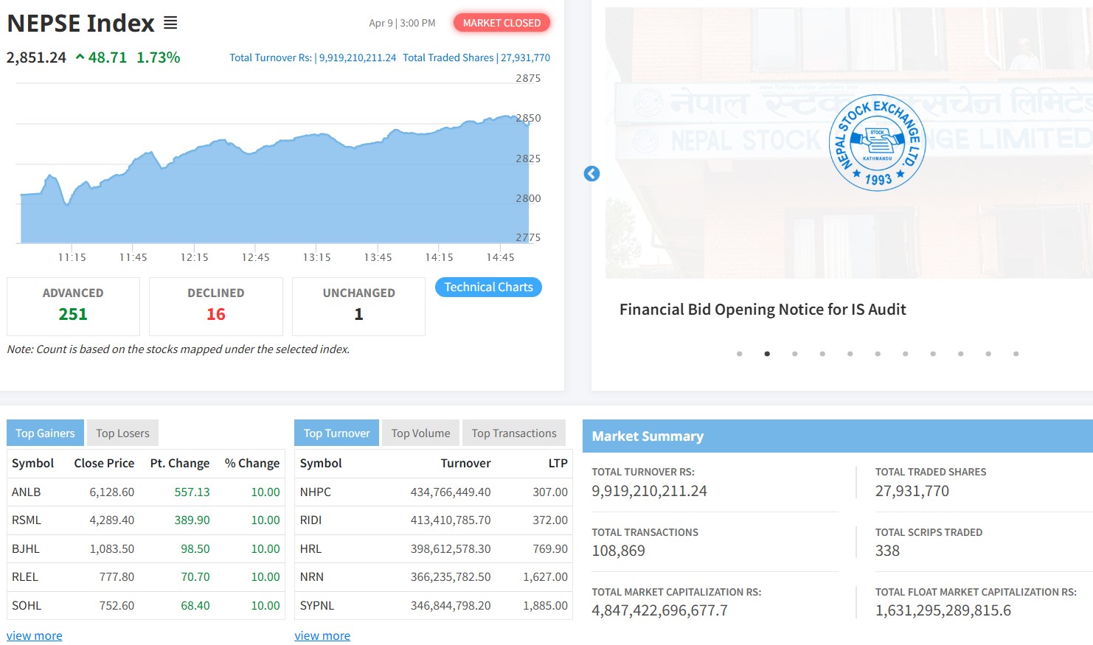The width and height of the screenshot is (1093, 645).
Task: Open Technical Charts
Action: [x=488, y=287]
